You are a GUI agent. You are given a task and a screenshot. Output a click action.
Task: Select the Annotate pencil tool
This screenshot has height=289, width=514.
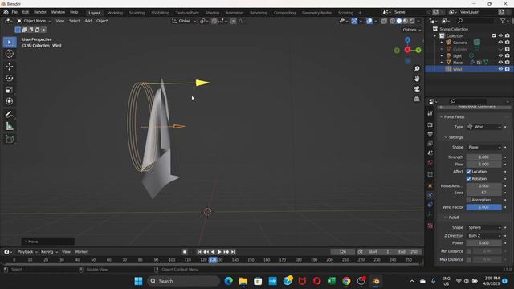(9, 114)
